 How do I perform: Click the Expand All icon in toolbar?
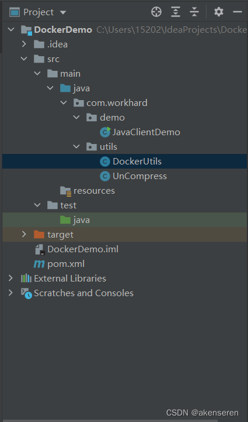(x=176, y=12)
